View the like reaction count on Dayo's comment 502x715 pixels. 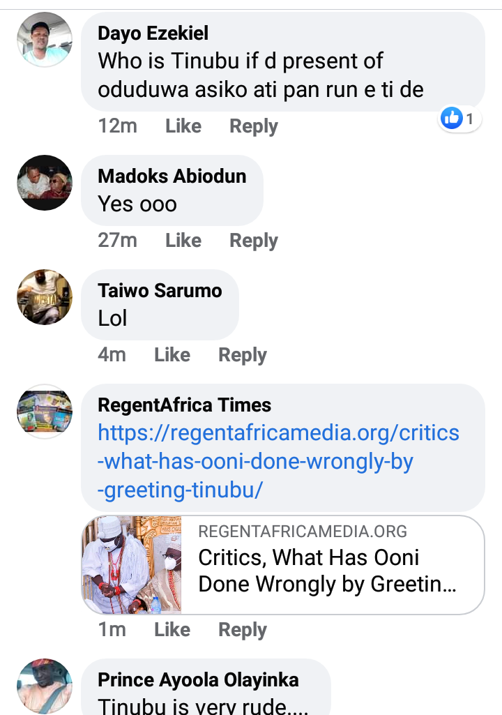click(x=460, y=119)
